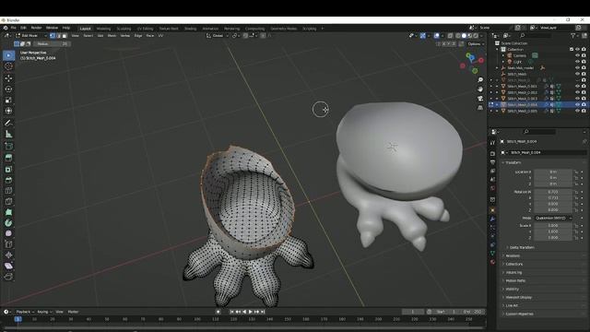Image resolution: width=590 pixels, height=332 pixels.
Task: Select the Move tool in toolbar
Action: [x=8, y=78]
